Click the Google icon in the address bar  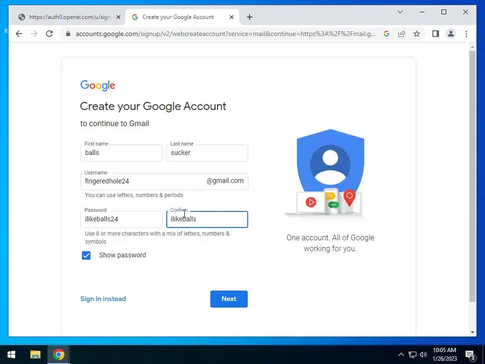386,34
